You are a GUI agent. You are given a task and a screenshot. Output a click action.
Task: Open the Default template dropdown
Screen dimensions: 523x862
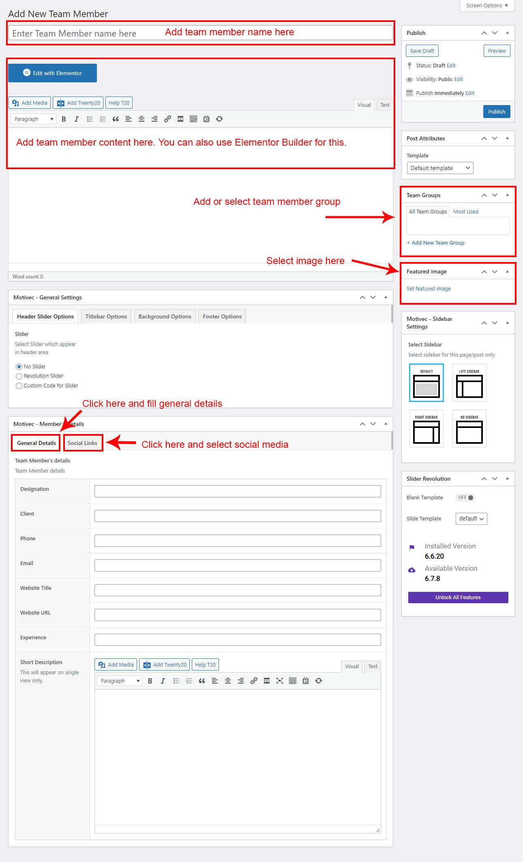click(440, 168)
